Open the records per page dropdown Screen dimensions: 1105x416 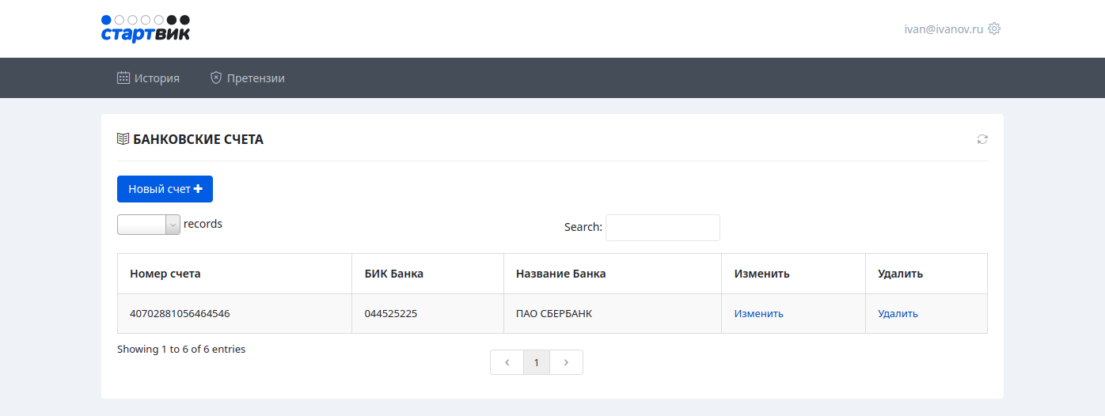pos(149,225)
